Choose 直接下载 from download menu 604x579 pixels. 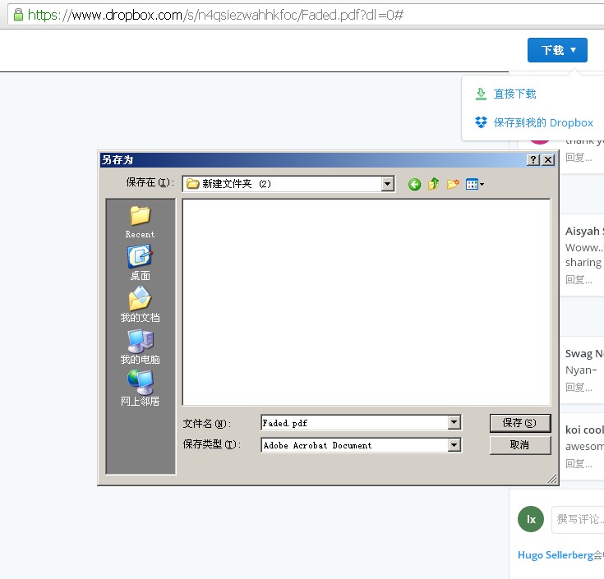pyautogui.click(x=514, y=94)
